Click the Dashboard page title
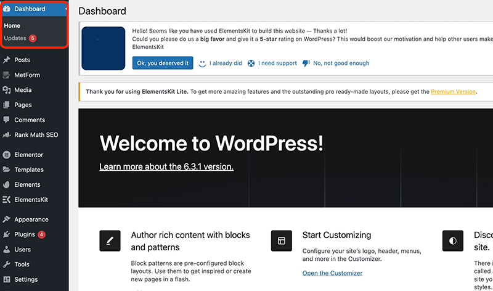This screenshot has width=493, height=291. (102, 11)
